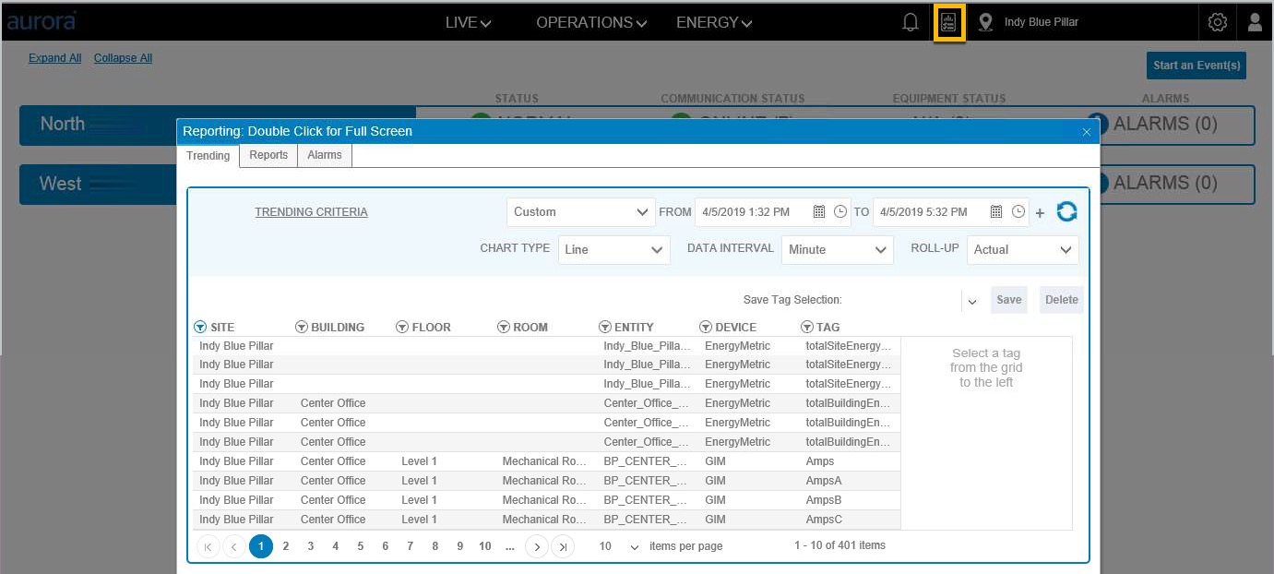Go to the last page of results
This screenshot has width=1274, height=574.
click(563, 546)
